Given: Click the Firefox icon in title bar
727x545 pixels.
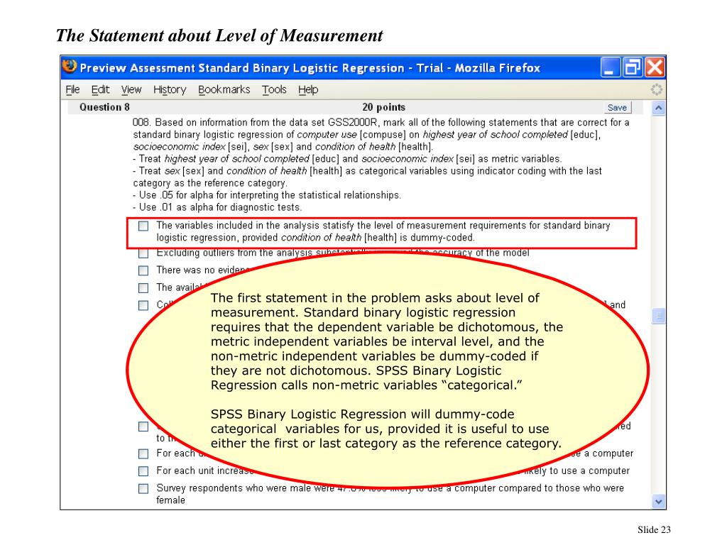Looking at the screenshot, I should pos(70,66).
